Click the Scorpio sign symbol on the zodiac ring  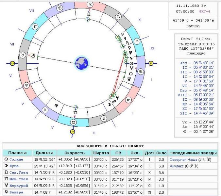click(141, 72)
